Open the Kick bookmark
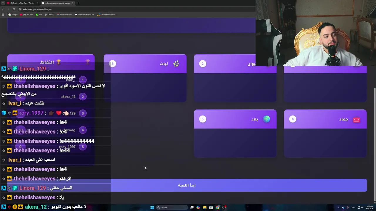The image size is (376, 211). pos(39,15)
